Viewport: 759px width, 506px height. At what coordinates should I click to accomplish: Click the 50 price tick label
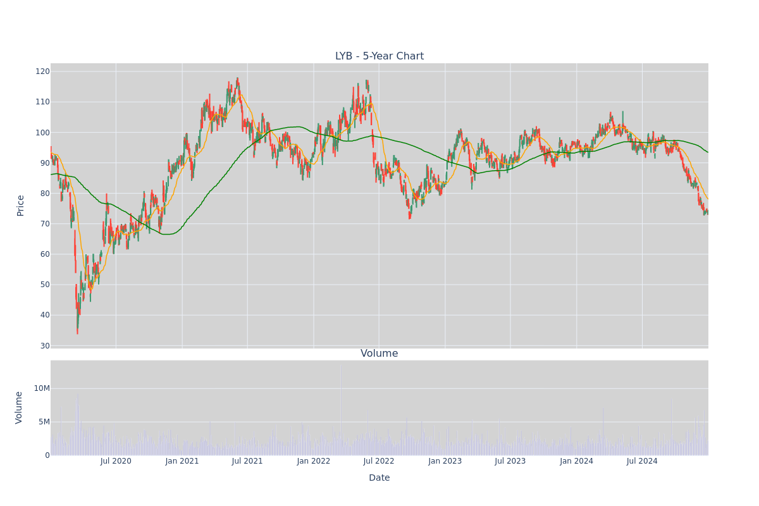coord(44,285)
